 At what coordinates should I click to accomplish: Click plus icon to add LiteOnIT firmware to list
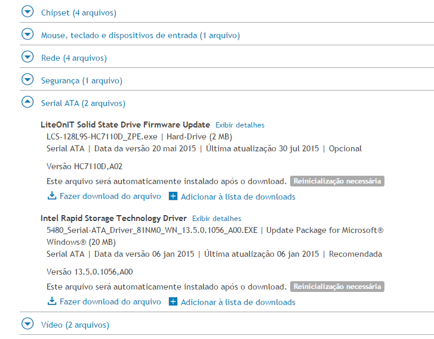pyautogui.click(x=173, y=196)
